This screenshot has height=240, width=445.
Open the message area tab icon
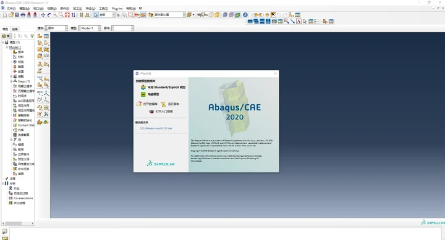5,231
